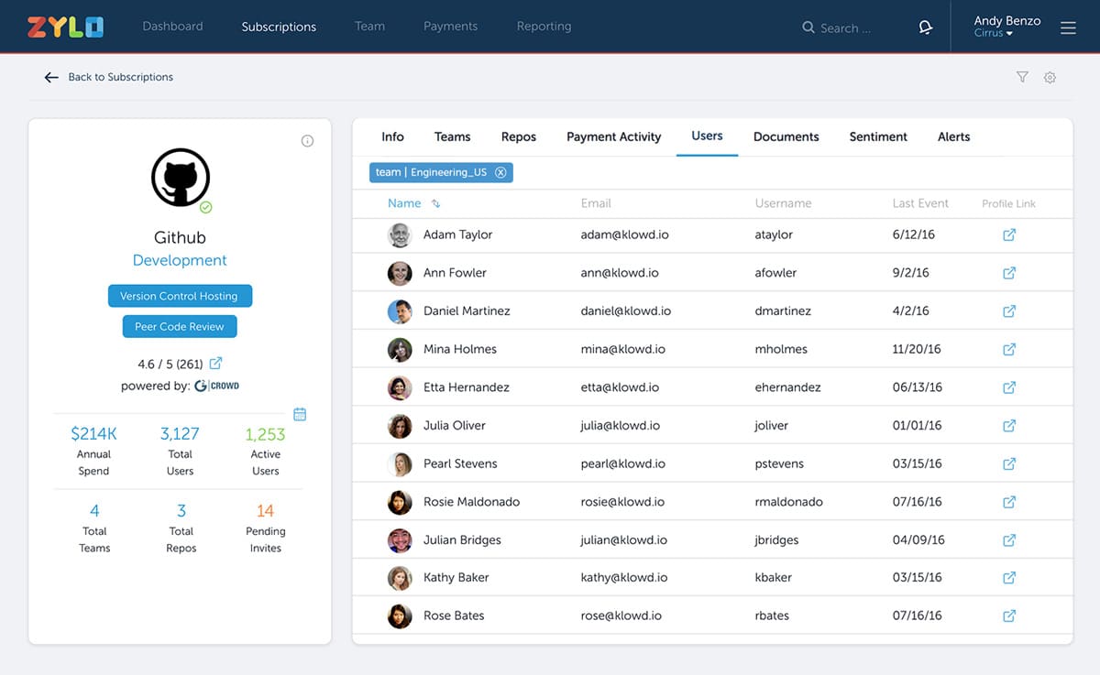The image size is (1100, 675).
Task: Switch to the Info tab
Action: point(392,136)
